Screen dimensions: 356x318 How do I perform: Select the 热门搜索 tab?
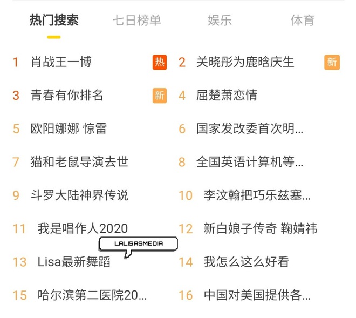(54, 20)
